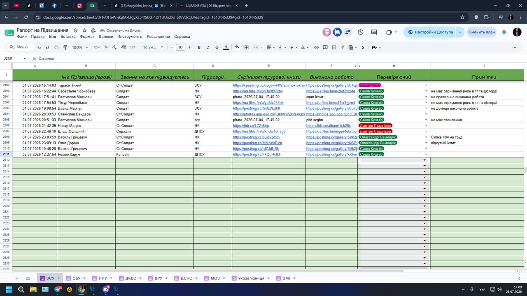
Task: Decrease font size with minus button
Action: [x=172, y=47]
